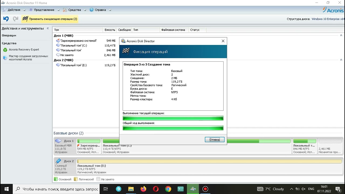
Task: Collapse the Диск 1 (MBR) group
Action: coord(341,36)
